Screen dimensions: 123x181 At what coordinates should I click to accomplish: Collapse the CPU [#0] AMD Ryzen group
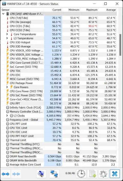3,14
